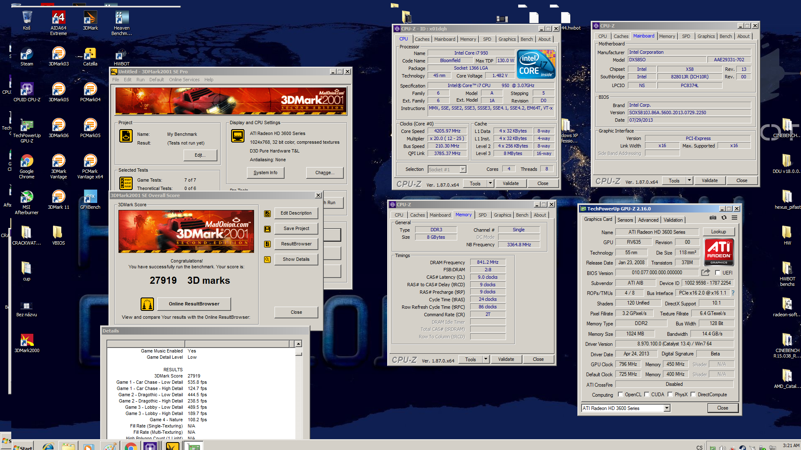Image resolution: width=801 pixels, height=450 pixels.
Task: Open MSI Afterburner desktop icon
Action: (27, 202)
